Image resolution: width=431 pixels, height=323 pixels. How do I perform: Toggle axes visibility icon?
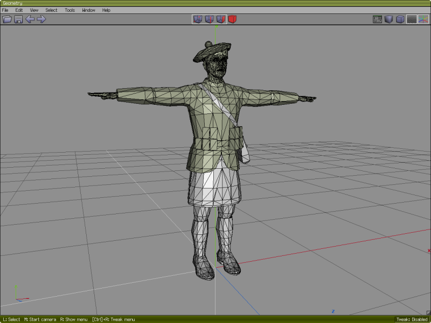(423, 19)
